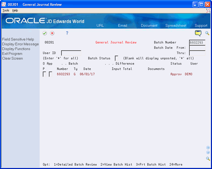Click the batch date 06/01/17
This screenshot has height=169, width=212.
click(x=87, y=74)
